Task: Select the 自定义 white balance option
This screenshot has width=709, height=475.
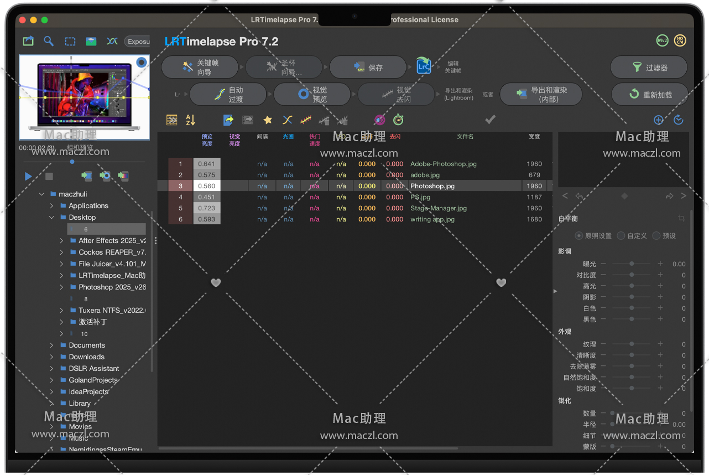Action: point(621,235)
